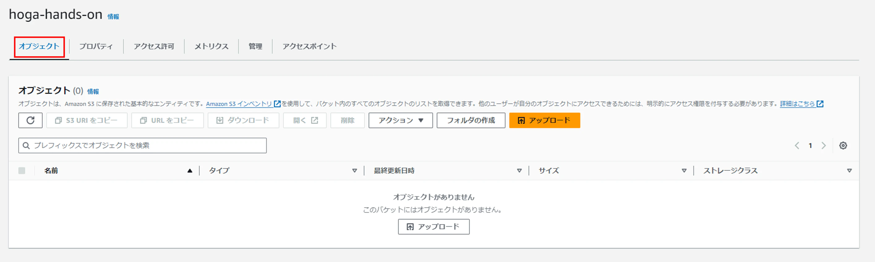Go to next page arrow

click(x=824, y=146)
